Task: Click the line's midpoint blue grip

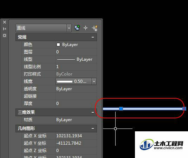Action: pos(121,108)
